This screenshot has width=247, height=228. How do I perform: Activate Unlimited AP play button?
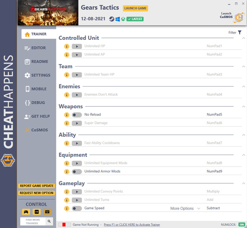[x=77, y=55]
